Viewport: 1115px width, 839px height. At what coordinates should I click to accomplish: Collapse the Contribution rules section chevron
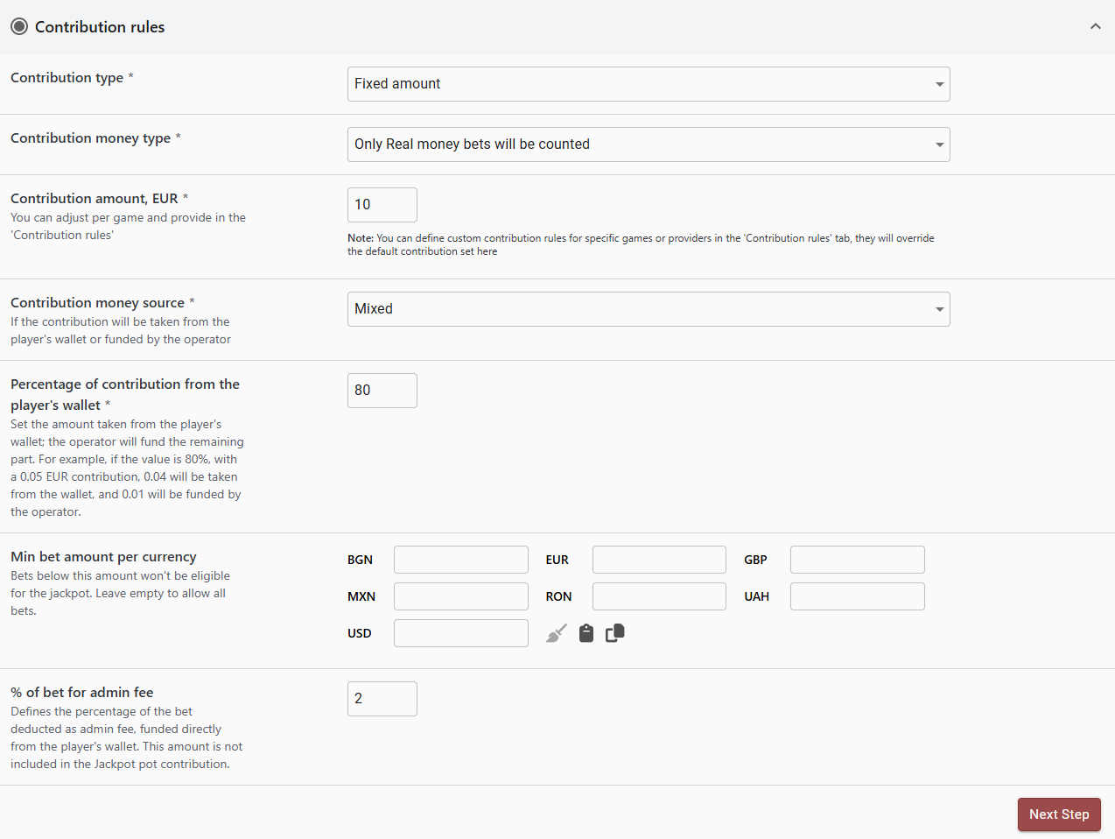click(1095, 26)
